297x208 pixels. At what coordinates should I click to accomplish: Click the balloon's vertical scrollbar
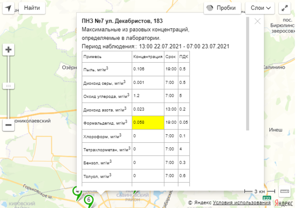pos(247,72)
